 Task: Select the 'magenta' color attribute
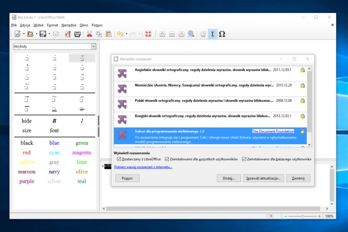(82, 153)
